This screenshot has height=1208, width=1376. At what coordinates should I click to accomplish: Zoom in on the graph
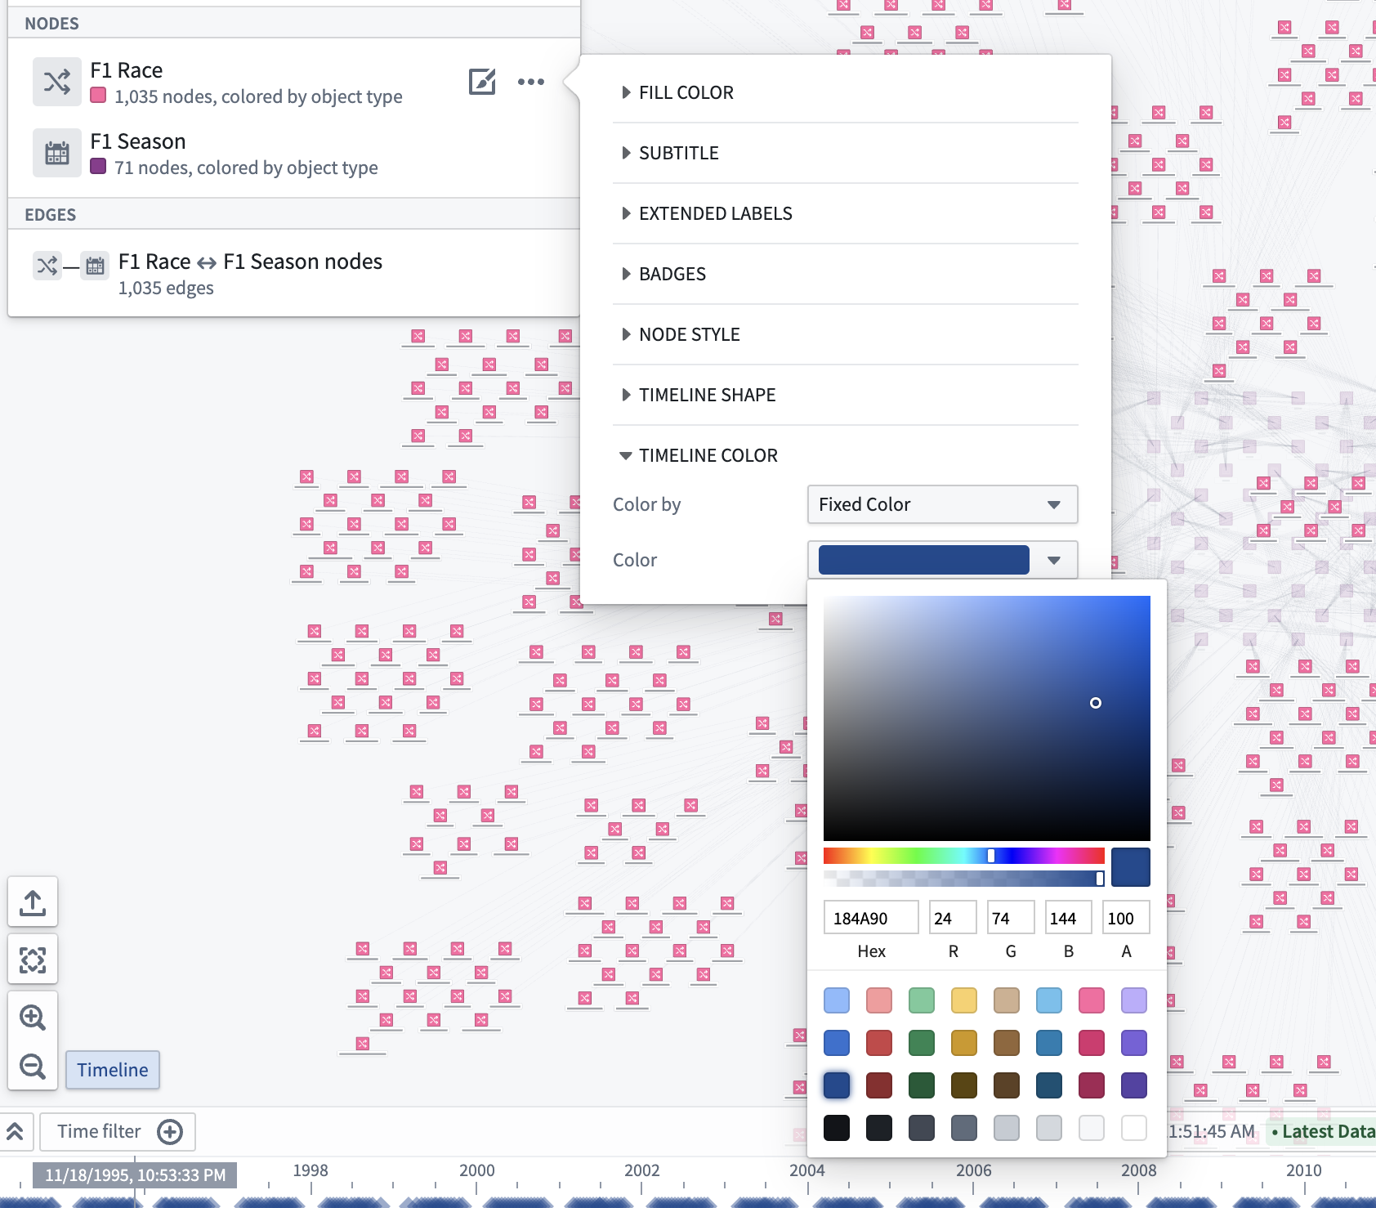click(33, 1018)
